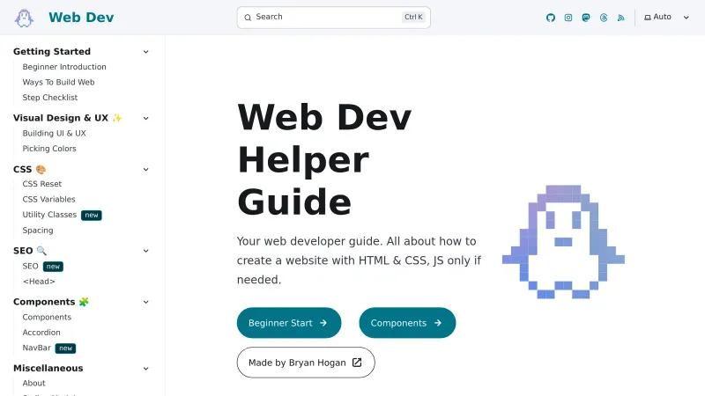Collapse the CSS sidebar section chevron

146,169
